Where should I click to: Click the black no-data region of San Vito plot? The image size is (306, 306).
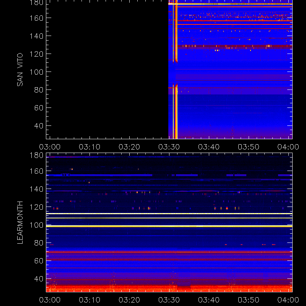[107, 69]
